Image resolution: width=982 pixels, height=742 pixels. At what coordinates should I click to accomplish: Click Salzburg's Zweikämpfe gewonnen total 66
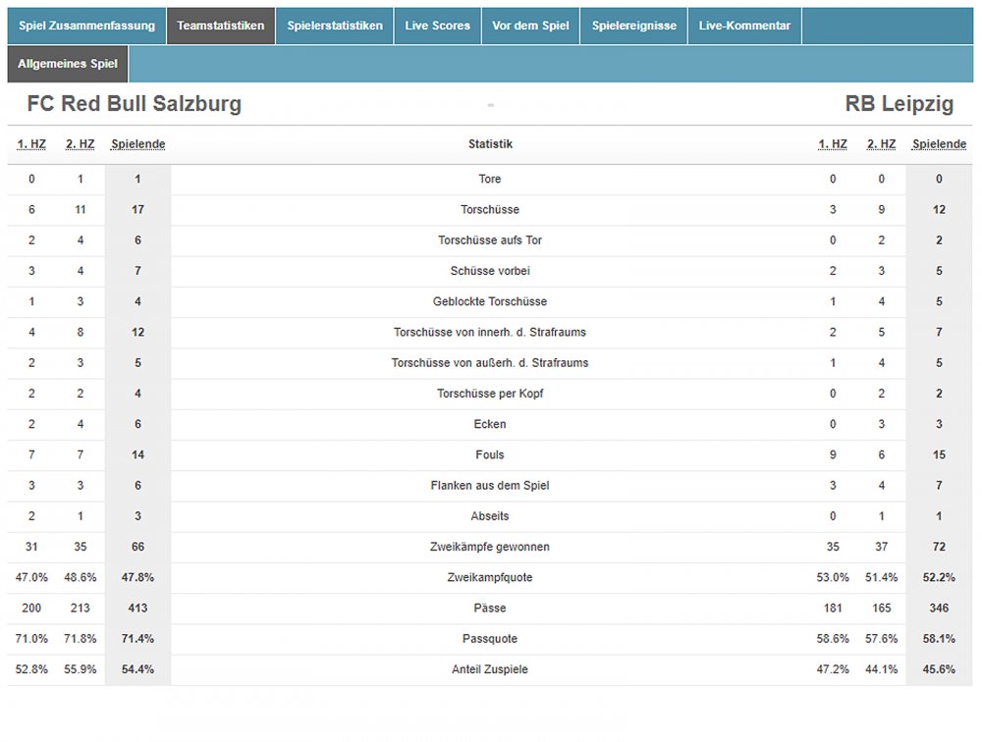[x=137, y=548]
